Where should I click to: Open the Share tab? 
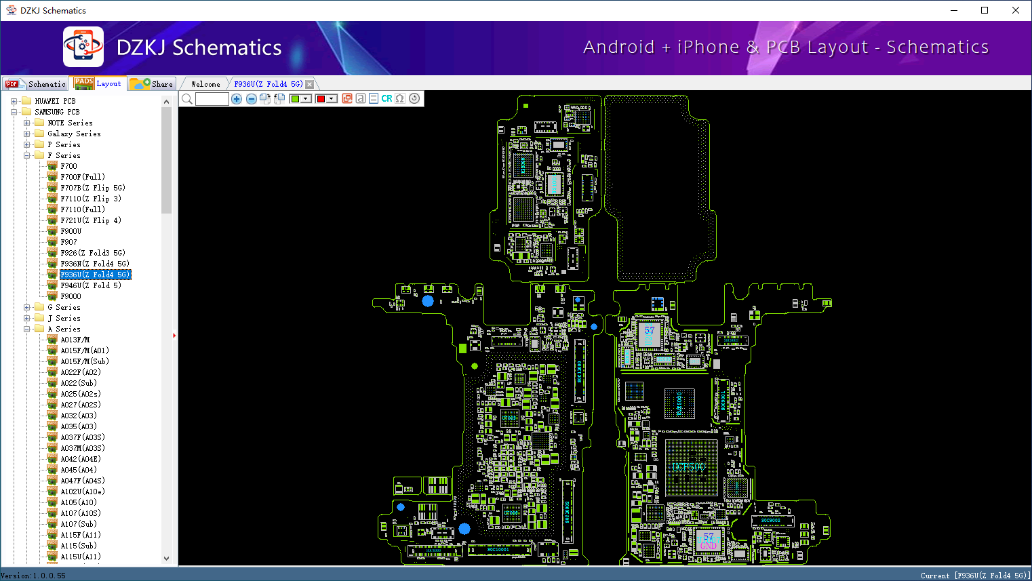(152, 84)
